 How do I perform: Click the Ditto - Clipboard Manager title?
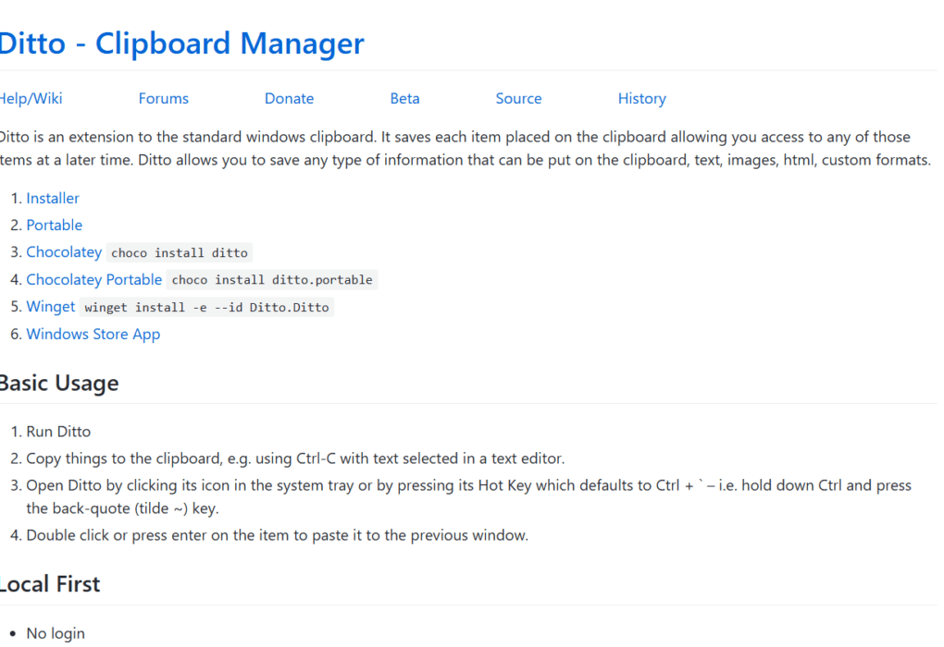pos(181,43)
